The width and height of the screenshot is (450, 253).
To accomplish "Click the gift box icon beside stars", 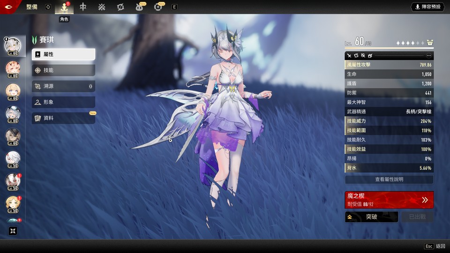I will 430,43.
